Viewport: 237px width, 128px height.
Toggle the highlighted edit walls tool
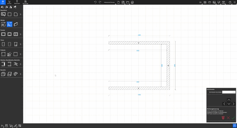(x=9, y=24)
